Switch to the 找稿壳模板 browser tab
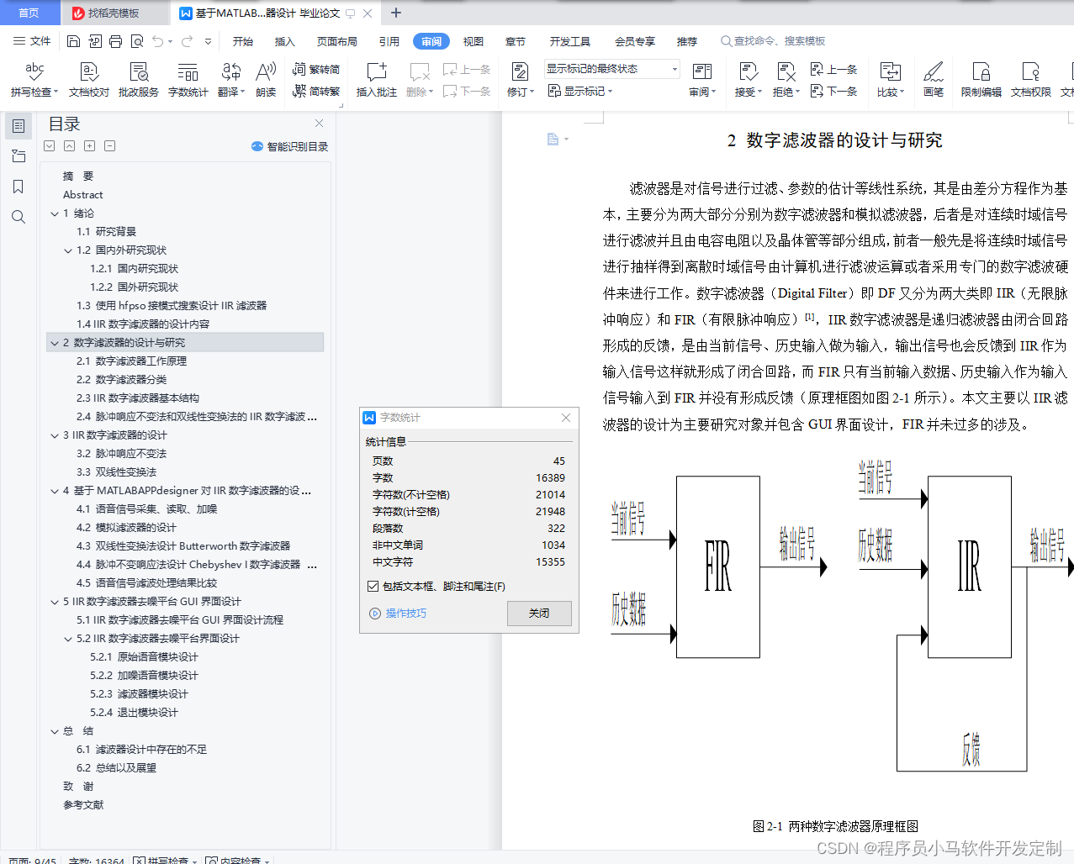This screenshot has width=1074, height=864. point(115,13)
